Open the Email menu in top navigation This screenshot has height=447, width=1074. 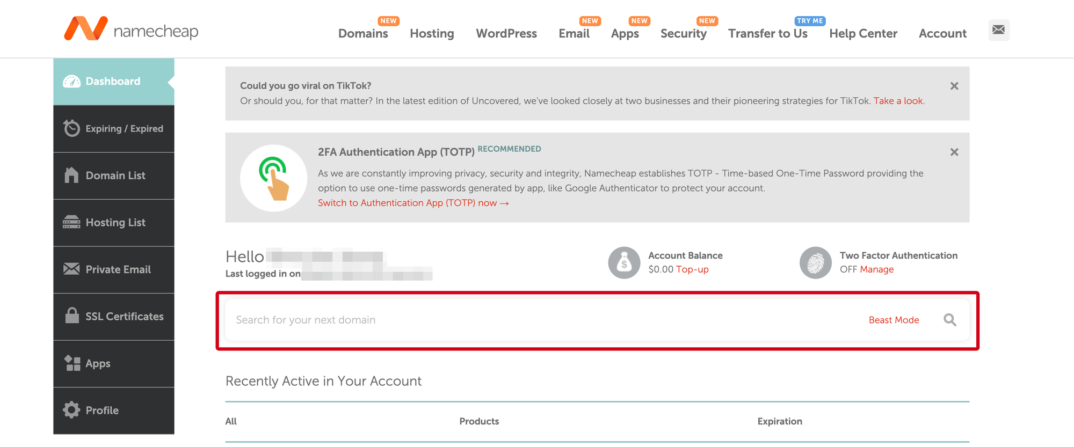(x=574, y=33)
